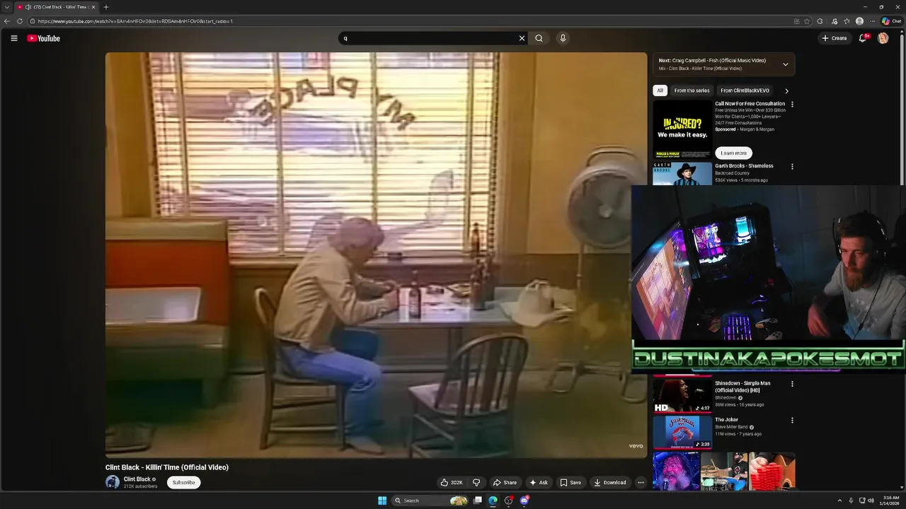Subscribe to the Clint Black channel

pyautogui.click(x=184, y=483)
